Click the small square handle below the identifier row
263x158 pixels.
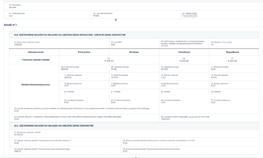pos(116,20)
